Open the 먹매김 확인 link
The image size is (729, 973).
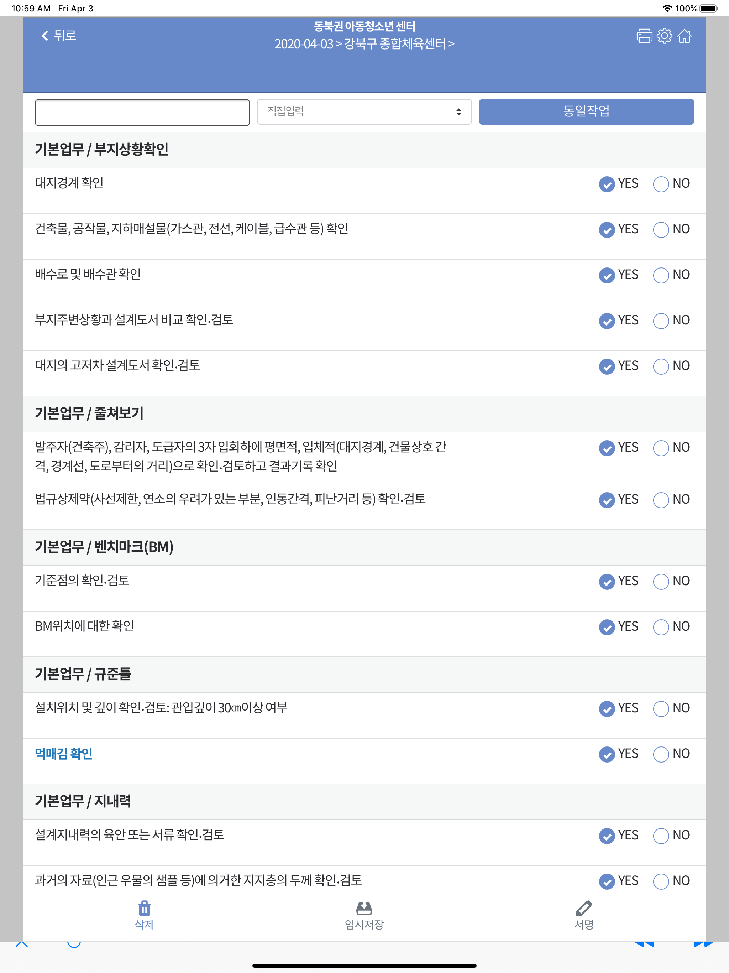coord(64,754)
